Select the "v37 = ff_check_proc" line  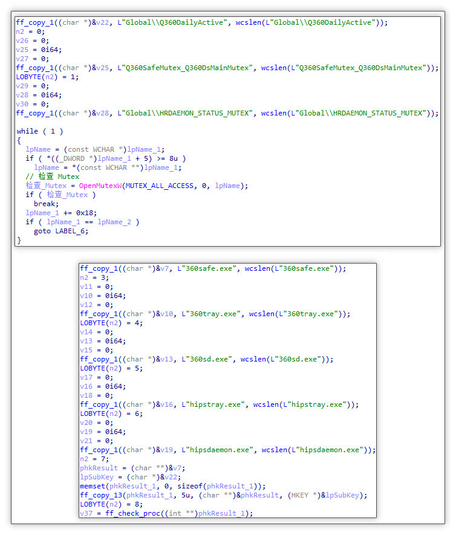point(166,513)
